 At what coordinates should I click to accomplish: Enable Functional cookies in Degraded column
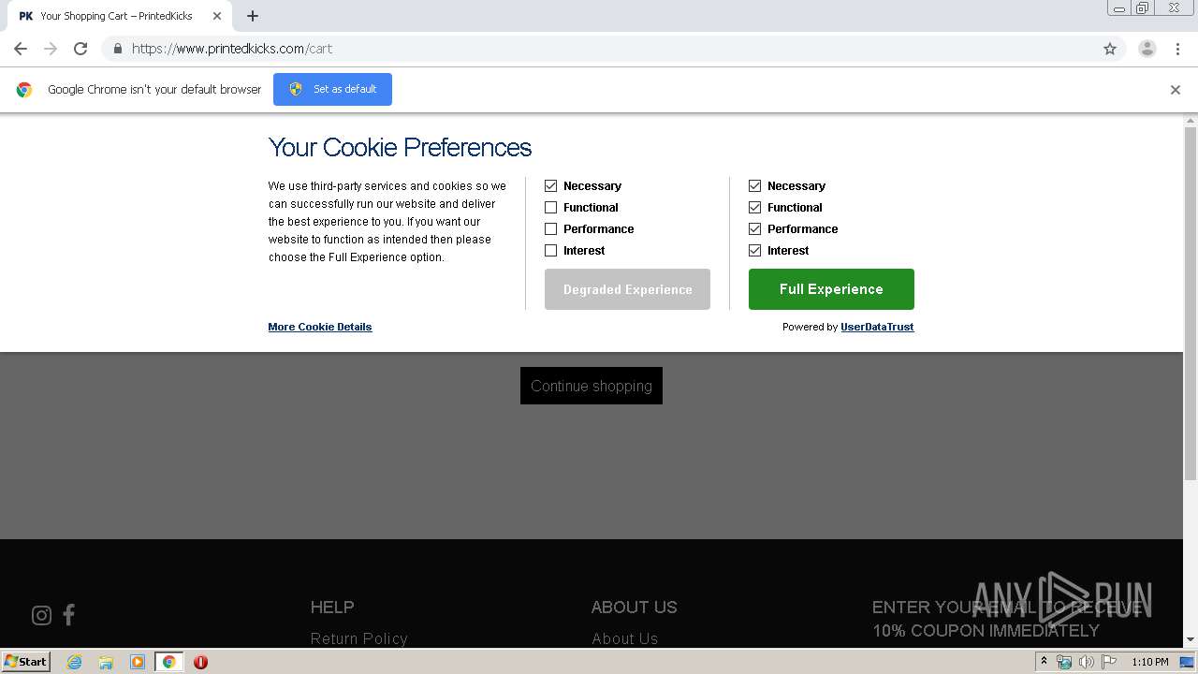click(550, 207)
